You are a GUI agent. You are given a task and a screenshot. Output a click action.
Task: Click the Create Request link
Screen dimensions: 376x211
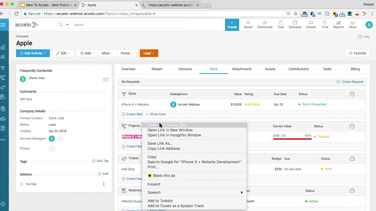[350, 82]
